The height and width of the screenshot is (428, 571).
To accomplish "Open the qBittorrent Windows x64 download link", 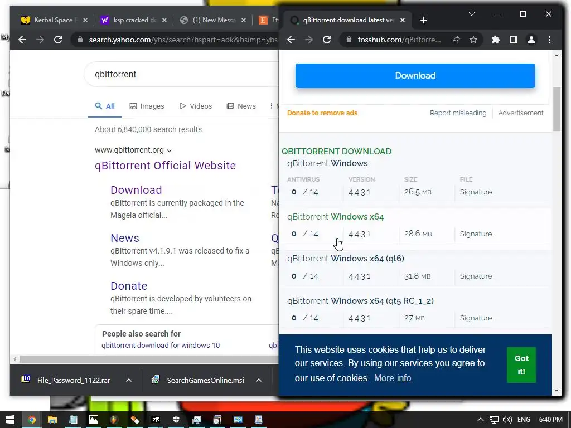I will click(x=335, y=217).
